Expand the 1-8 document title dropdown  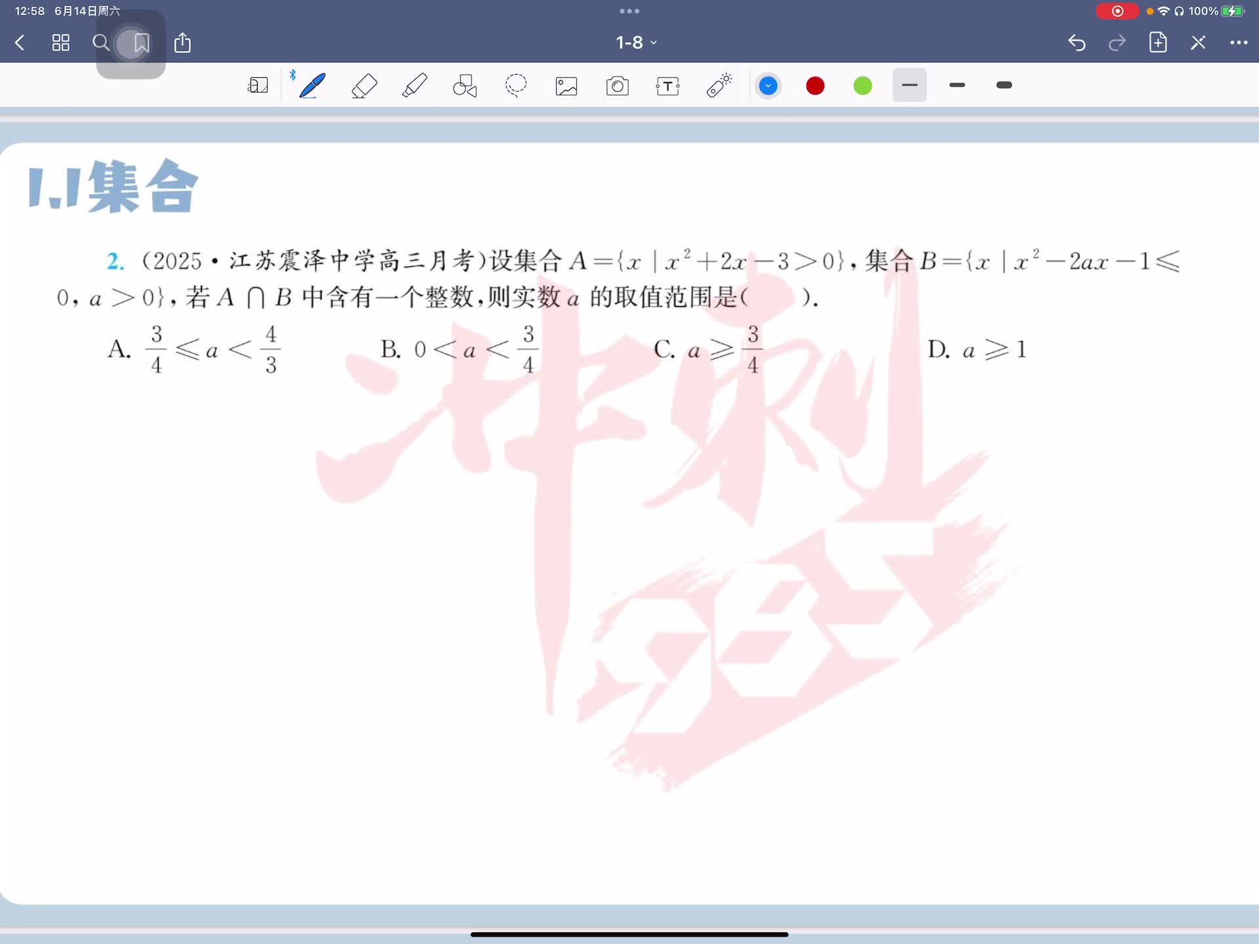pos(635,43)
